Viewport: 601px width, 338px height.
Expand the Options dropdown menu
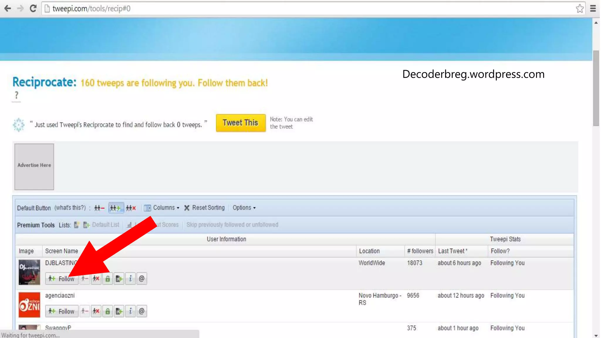pyautogui.click(x=244, y=208)
